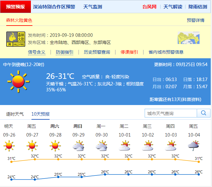This screenshot has width=212, height=187.
Task: Click the 09-28 sunny forecast icon
Action: tap(55, 146)
